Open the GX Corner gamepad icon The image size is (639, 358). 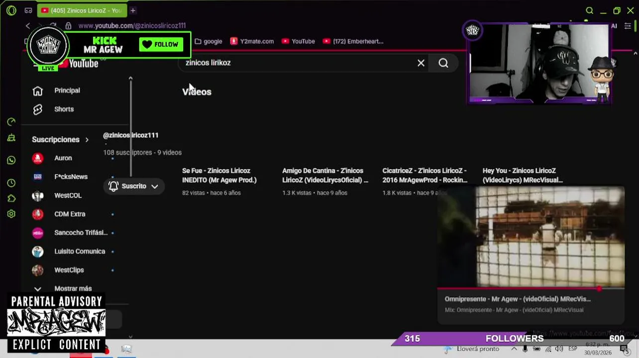pos(28,10)
